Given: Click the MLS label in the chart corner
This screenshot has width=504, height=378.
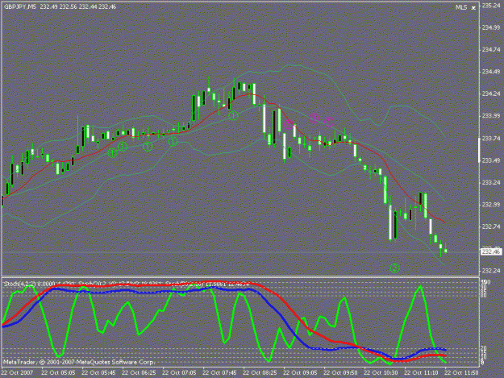Looking at the screenshot, I should [x=461, y=7].
